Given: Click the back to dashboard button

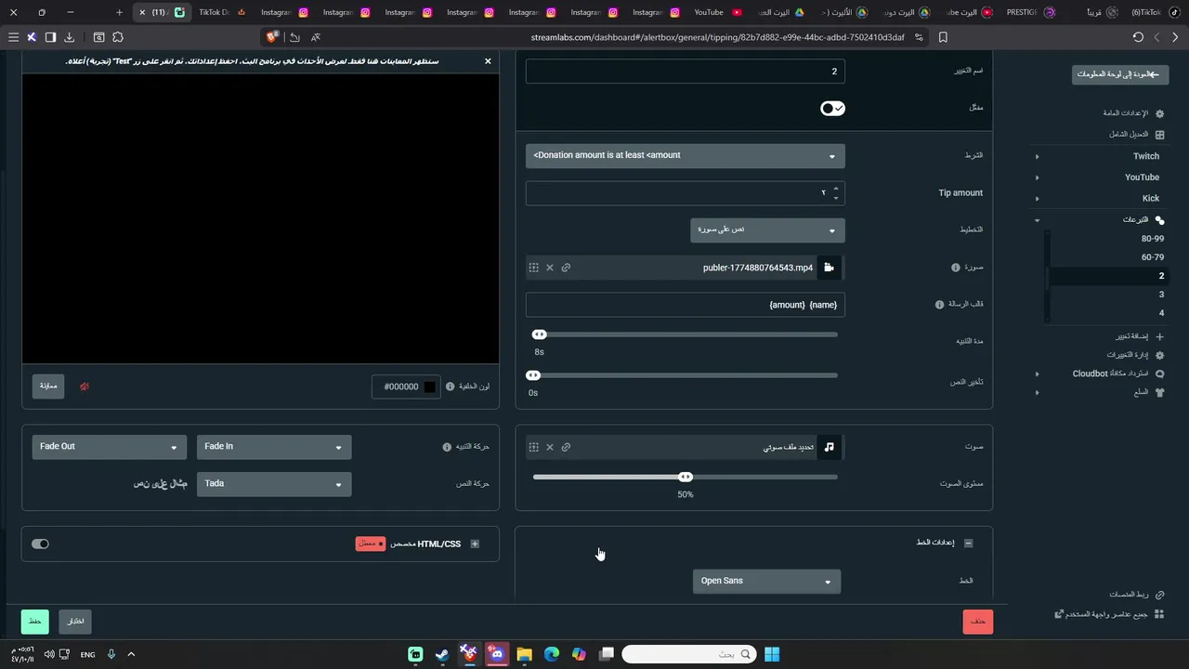Looking at the screenshot, I should click(1119, 74).
